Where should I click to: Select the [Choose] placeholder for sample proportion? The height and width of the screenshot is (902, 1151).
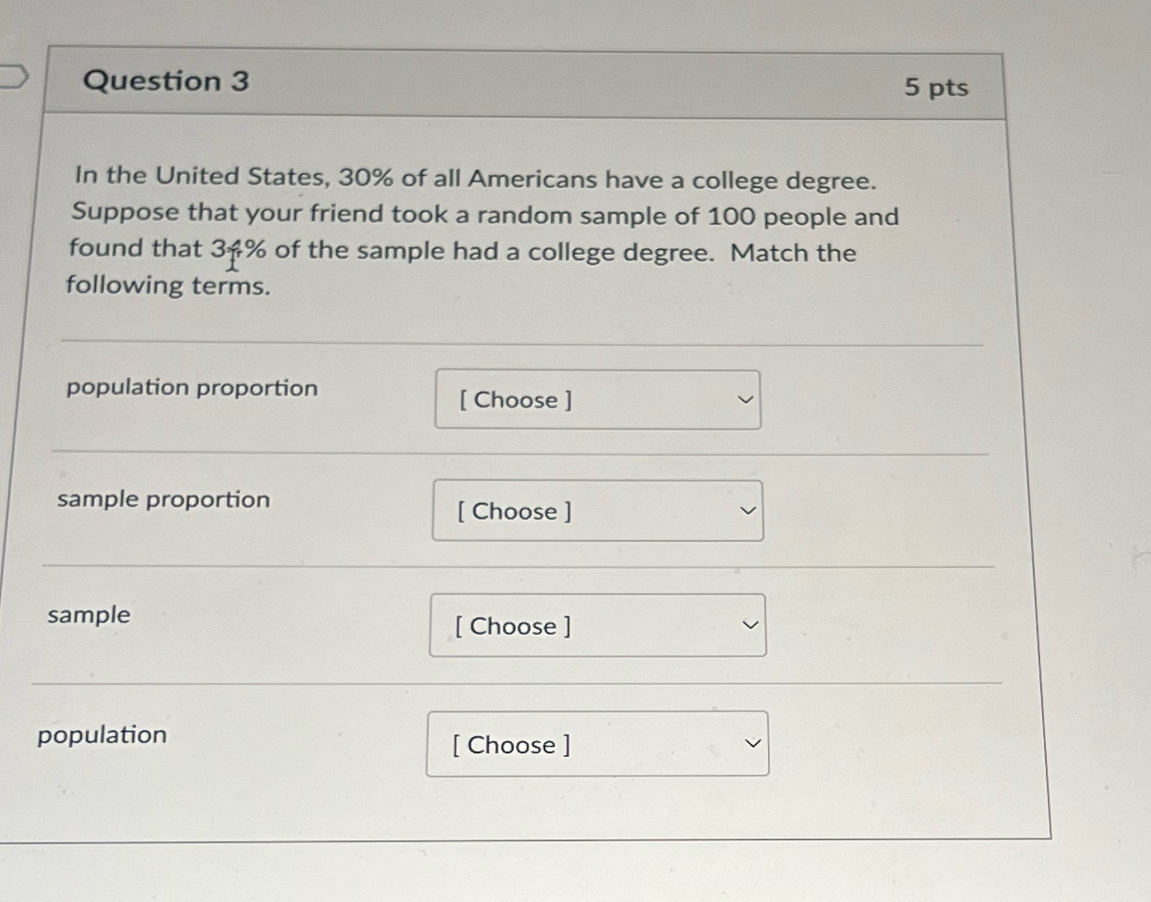coord(516,511)
